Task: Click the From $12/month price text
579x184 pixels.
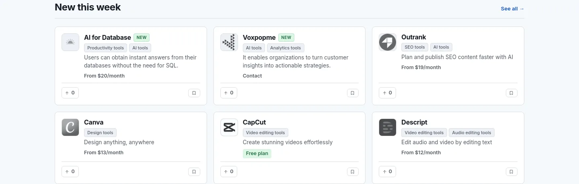Action: click(421, 153)
